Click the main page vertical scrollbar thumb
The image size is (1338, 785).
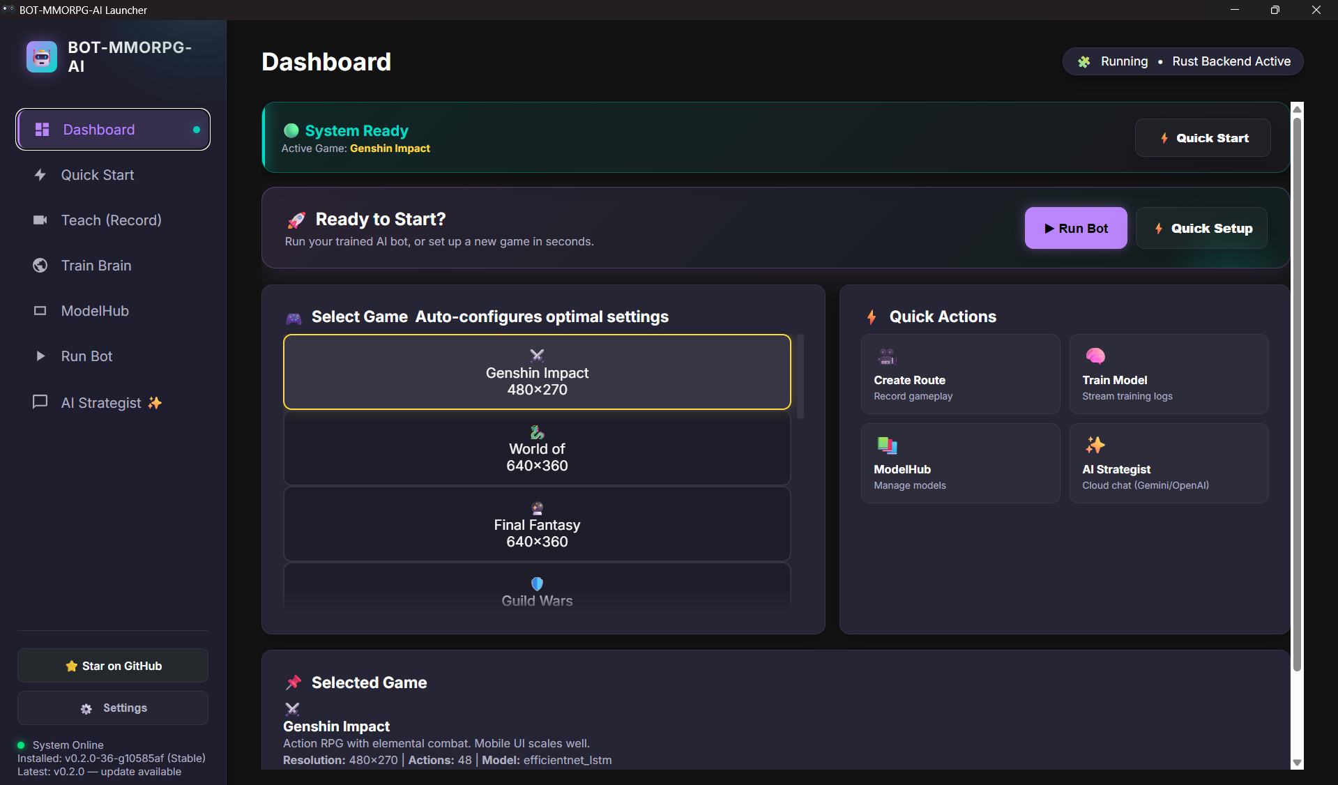pyautogui.click(x=1298, y=394)
